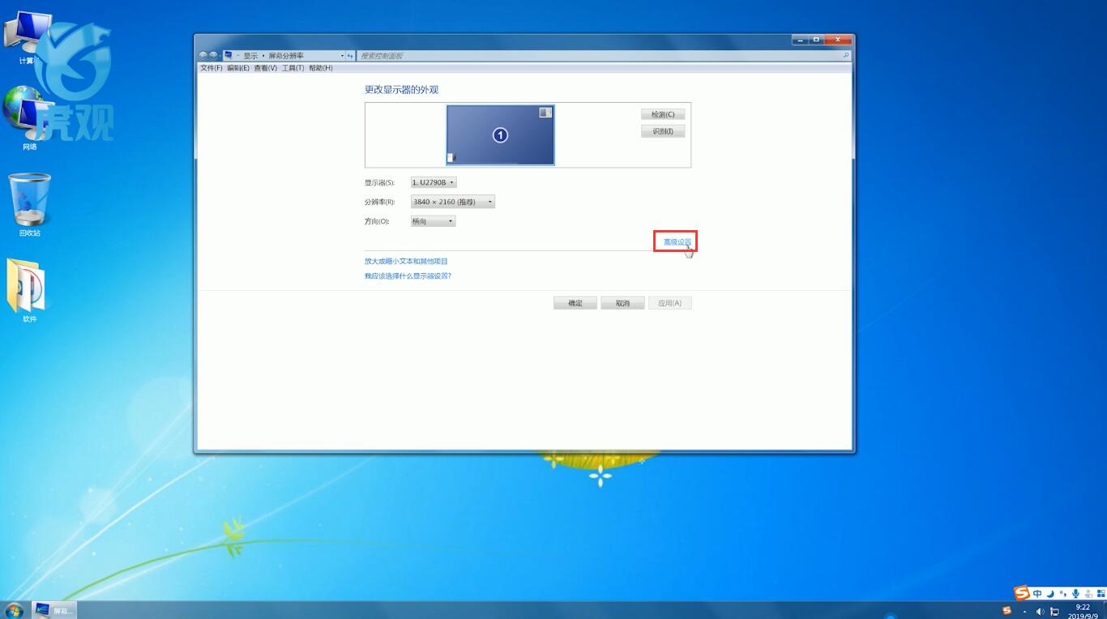
Task: Open the 计算机 desktop icon
Action: [28, 38]
